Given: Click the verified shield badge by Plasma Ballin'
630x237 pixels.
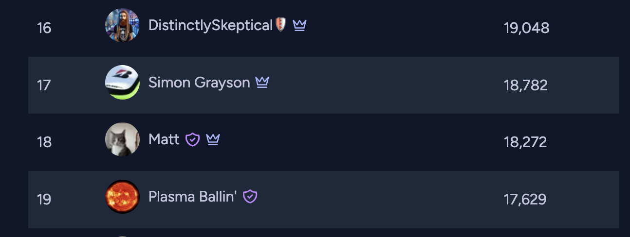Looking at the screenshot, I should [250, 197].
